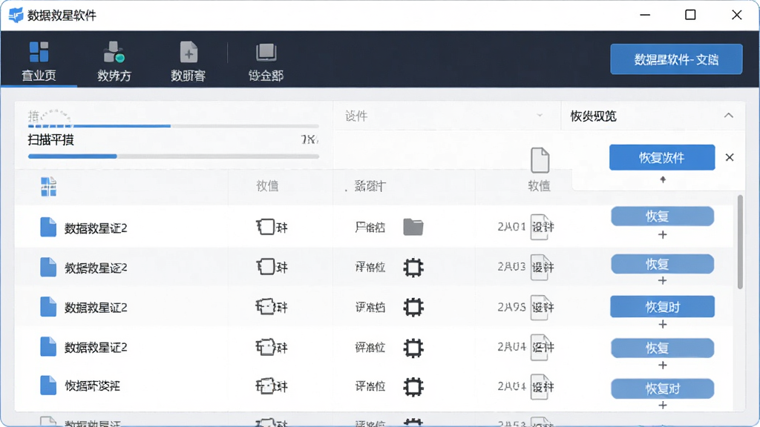Open the first tab with the blue grid icon
Image resolution: width=760 pixels, height=427 pixels.
click(x=39, y=61)
